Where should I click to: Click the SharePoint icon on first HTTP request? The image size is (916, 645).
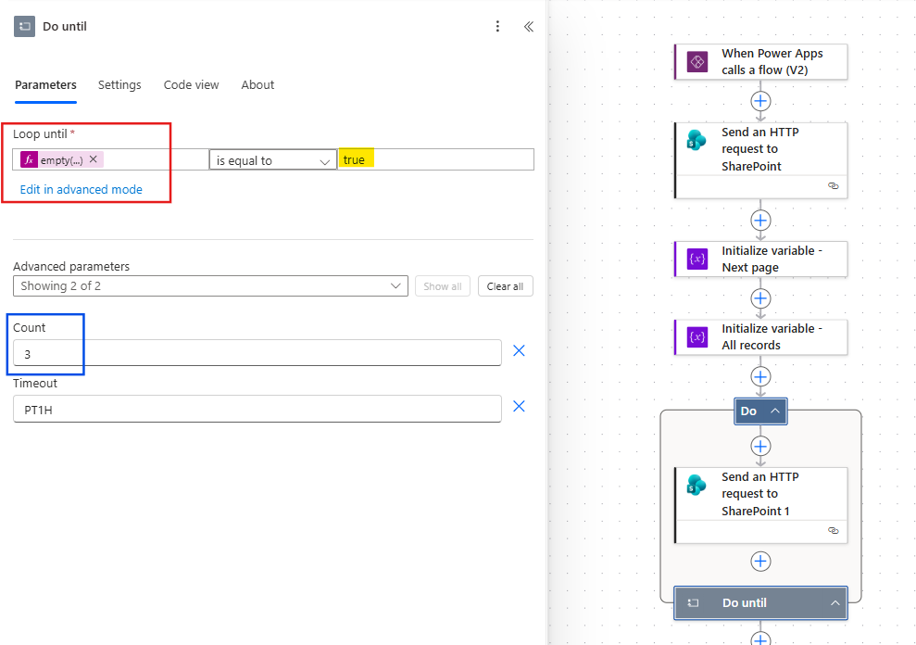point(696,140)
